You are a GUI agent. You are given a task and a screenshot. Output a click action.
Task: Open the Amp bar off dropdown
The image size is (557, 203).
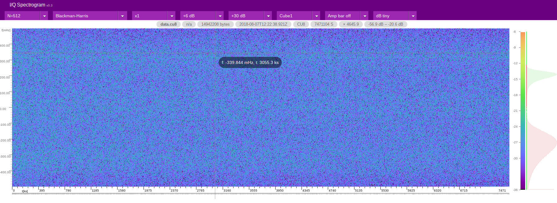(x=347, y=16)
